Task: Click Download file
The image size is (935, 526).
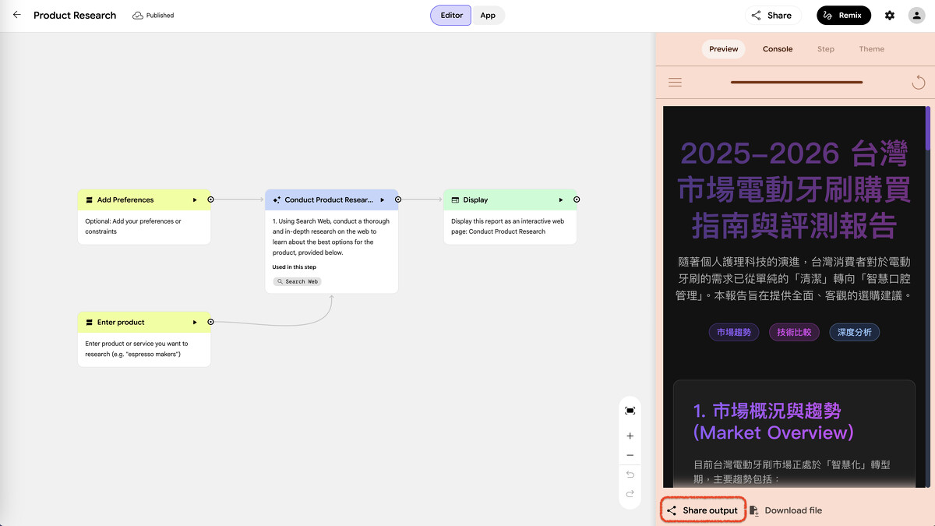Action: click(786, 510)
